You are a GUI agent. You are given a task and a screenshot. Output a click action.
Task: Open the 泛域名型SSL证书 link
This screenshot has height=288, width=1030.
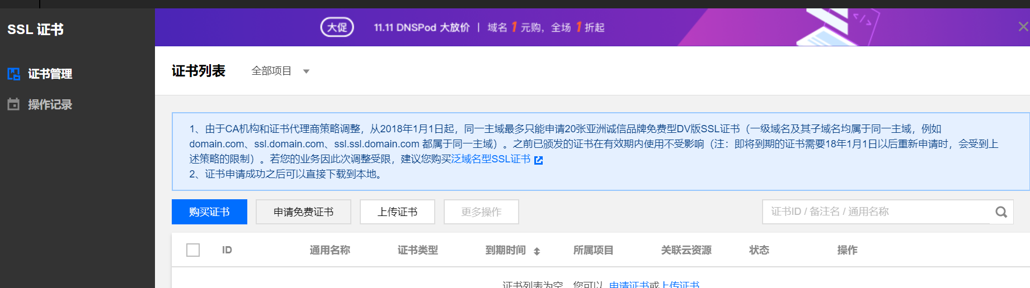491,159
